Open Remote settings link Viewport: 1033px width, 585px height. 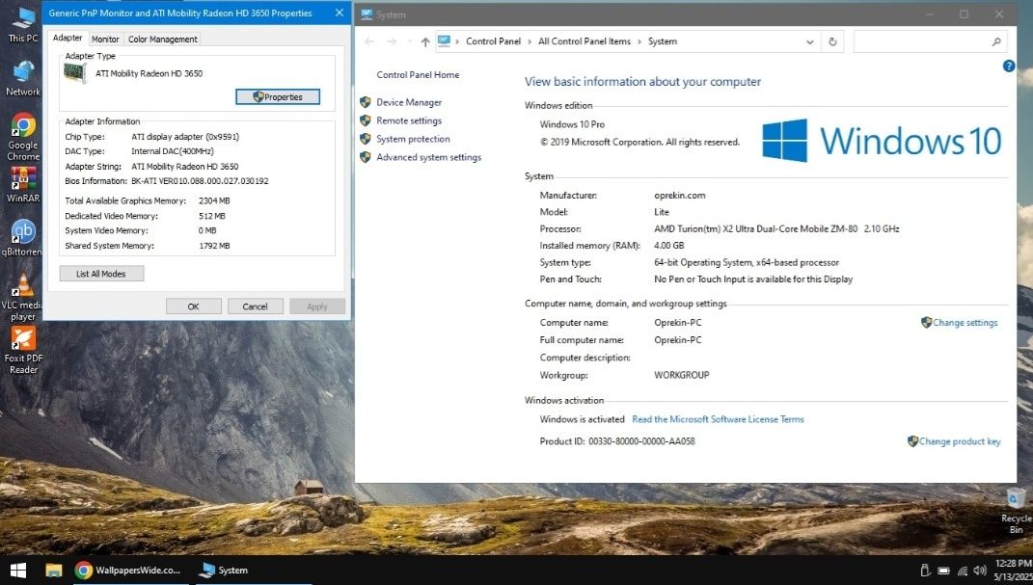pos(408,120)
